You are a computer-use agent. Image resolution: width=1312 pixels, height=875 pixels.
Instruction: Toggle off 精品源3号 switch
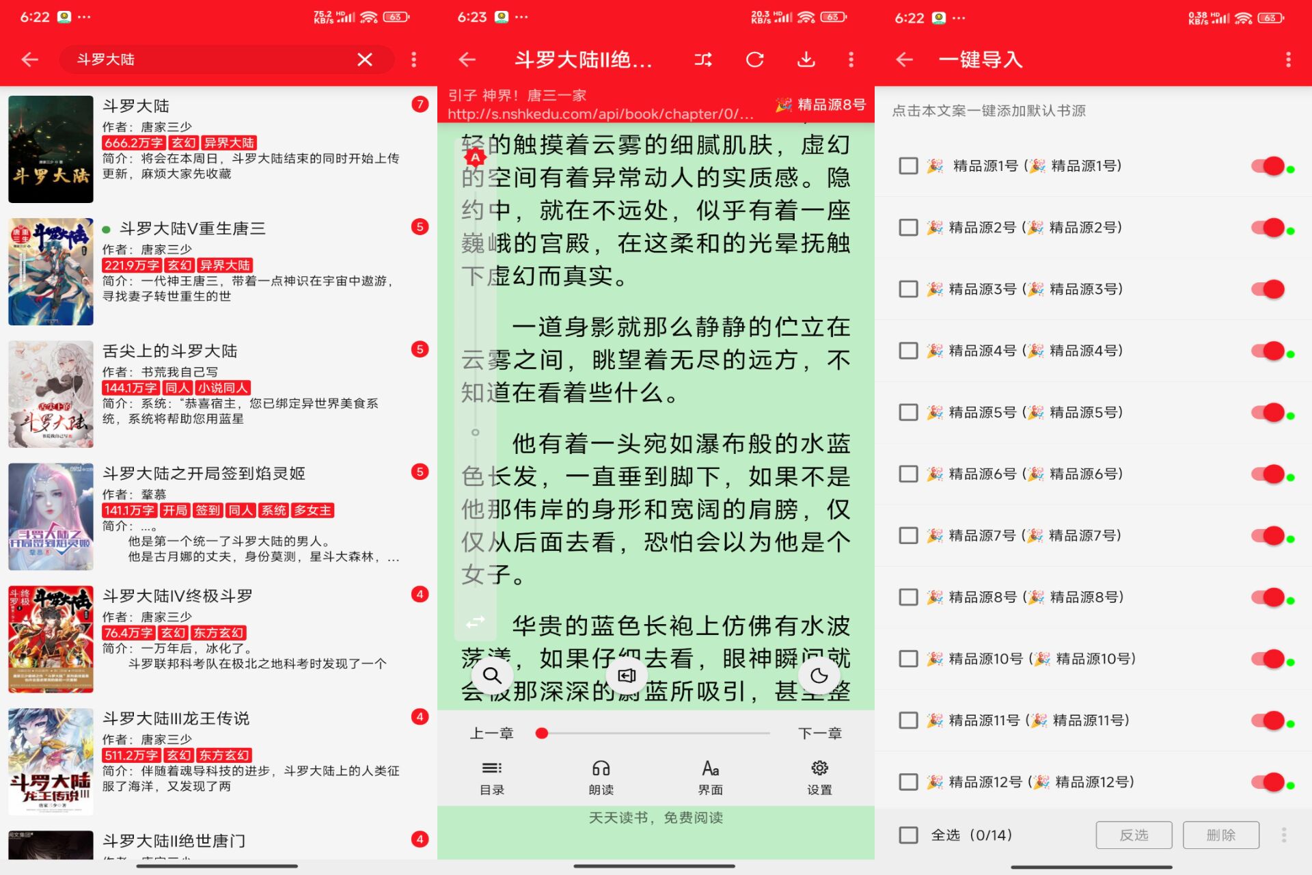pyautogui.click(x=1268, y=289)
